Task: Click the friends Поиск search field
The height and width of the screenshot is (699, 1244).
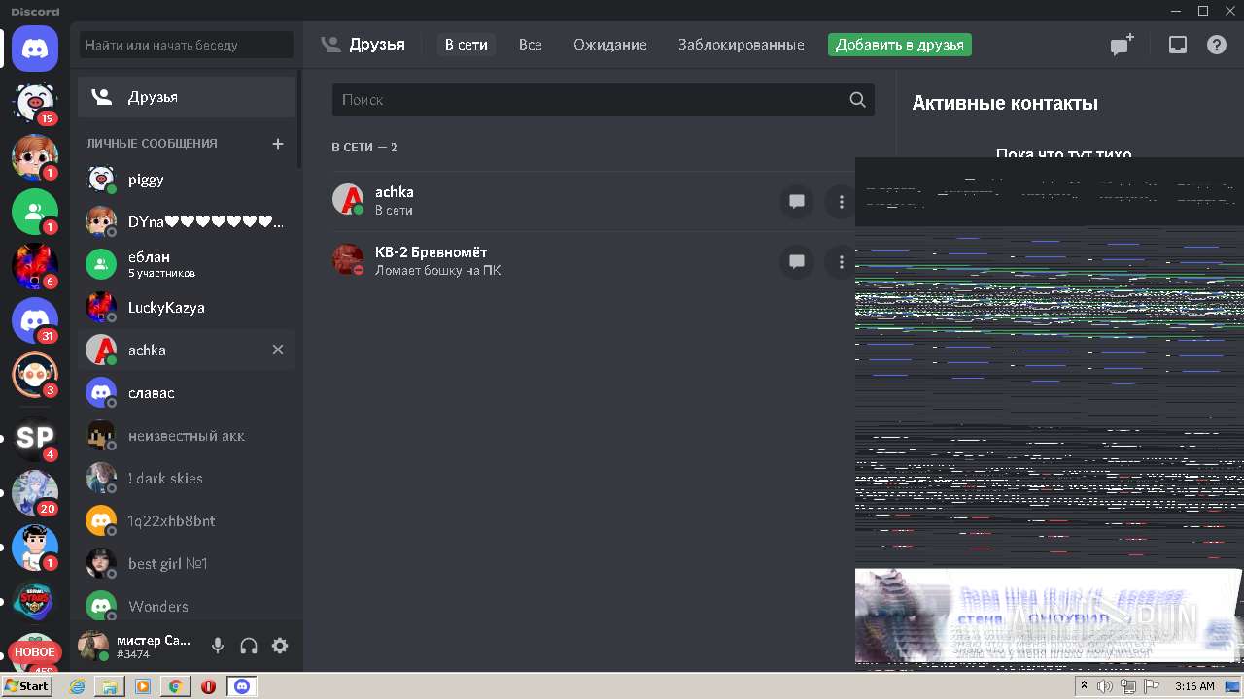Action: click(604, 100)
